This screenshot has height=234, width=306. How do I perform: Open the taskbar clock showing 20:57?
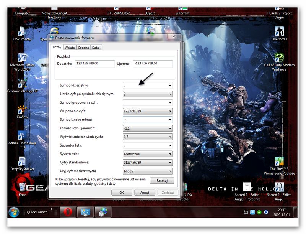click(x=282, y=212)
